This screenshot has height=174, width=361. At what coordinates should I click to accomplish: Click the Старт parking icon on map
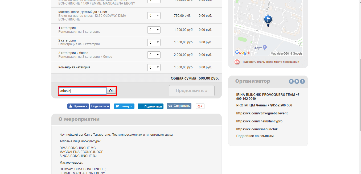click(x=265, y=48)
